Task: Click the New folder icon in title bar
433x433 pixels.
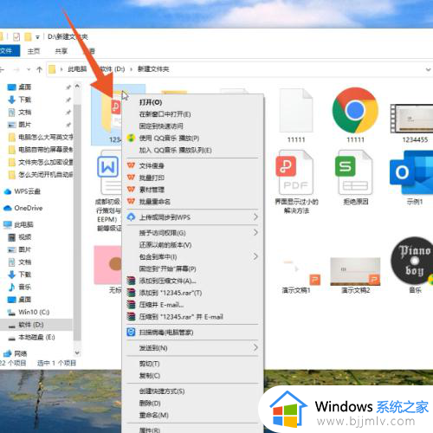Action: click(28, 37)
